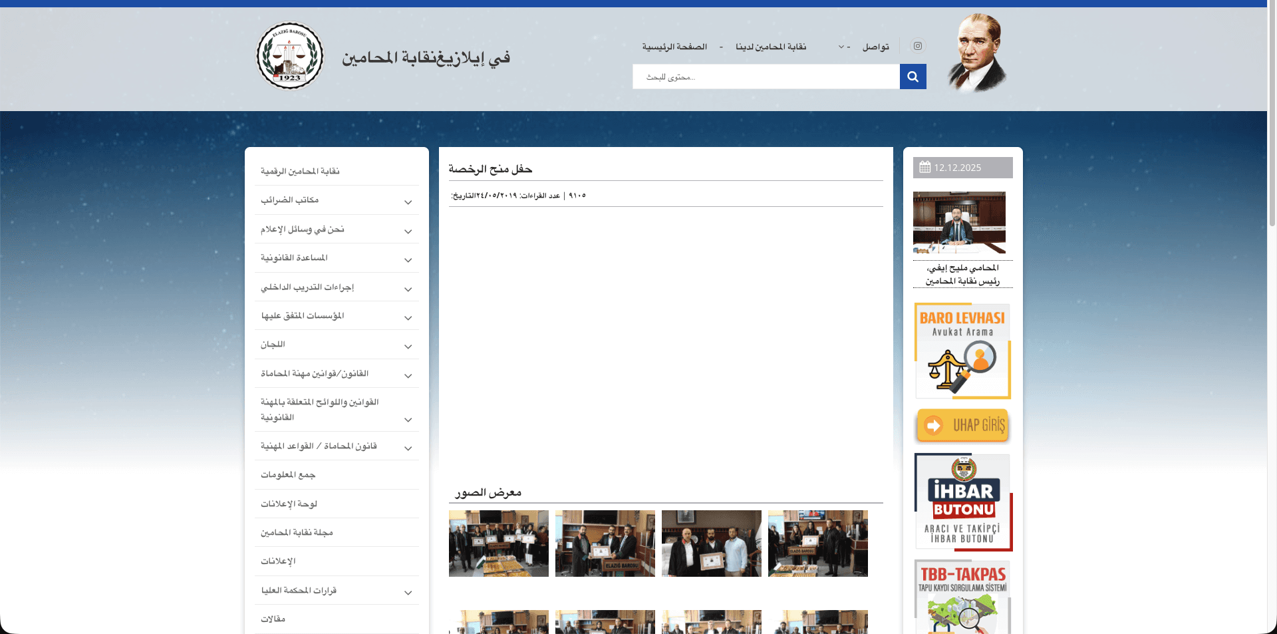This screenshot has height=634, width=1277.
Task: Click the 12.12.2025 date box
Action: [x=962, y=168]
